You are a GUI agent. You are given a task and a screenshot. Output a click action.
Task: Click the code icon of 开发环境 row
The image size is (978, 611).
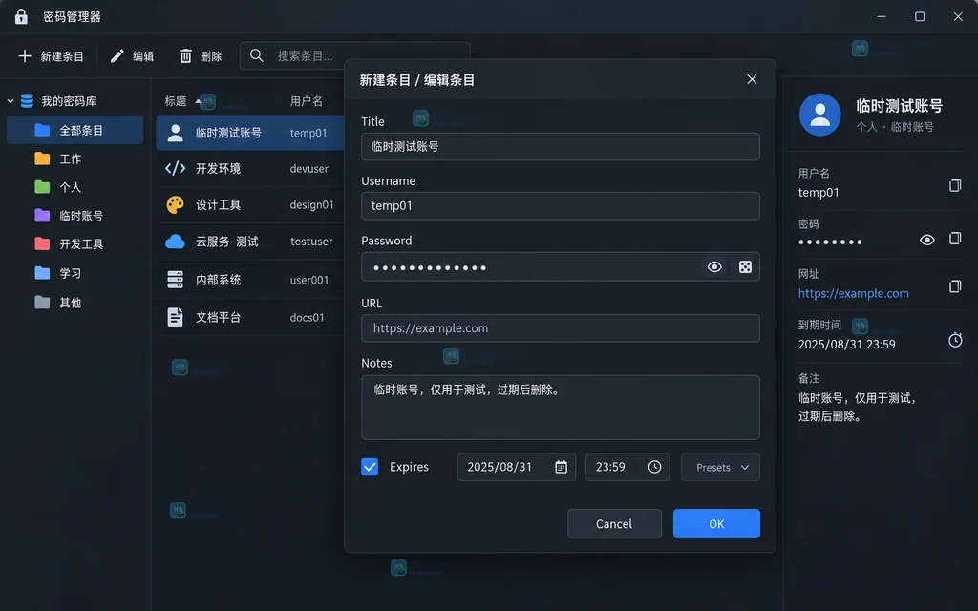coord(176,168)
